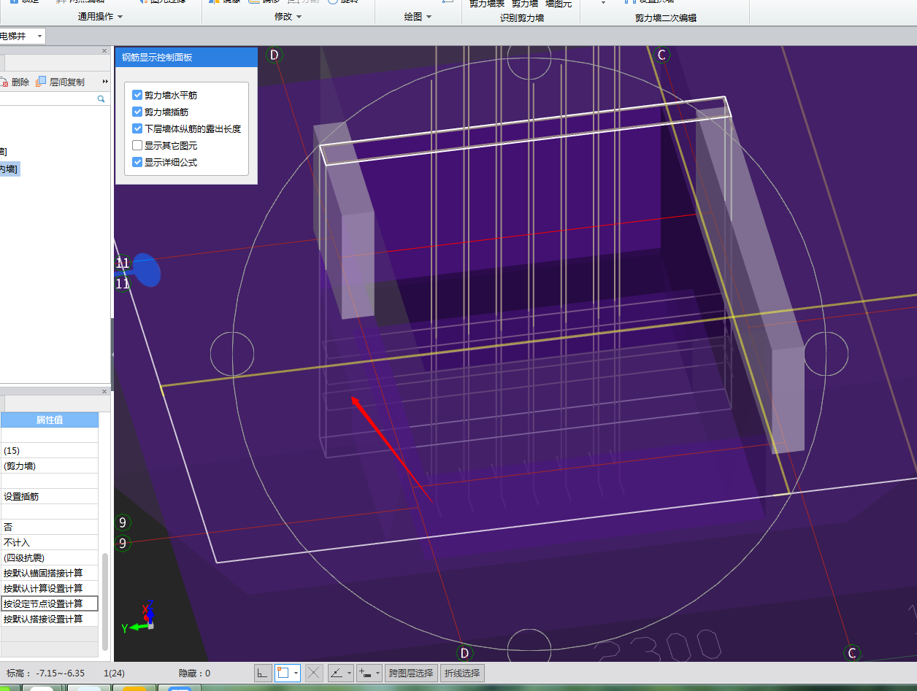This screenshot has height=691, width=917.
Task: Click the 隐藏：0 status text
Action: (x=194, y=673)
